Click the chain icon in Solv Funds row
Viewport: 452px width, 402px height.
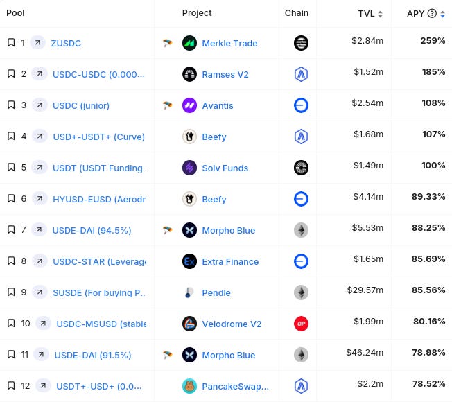pyautogui.click(x=301, y=168)
